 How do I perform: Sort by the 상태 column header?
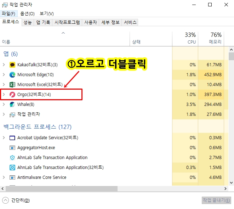151,39
